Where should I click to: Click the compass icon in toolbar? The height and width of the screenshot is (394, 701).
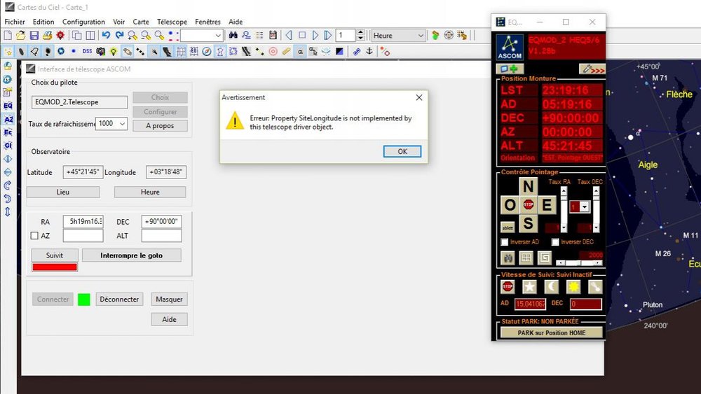207,51
